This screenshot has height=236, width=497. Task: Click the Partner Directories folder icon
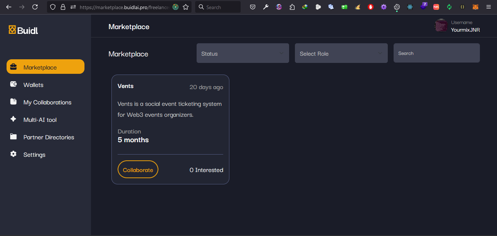[13, 137]
